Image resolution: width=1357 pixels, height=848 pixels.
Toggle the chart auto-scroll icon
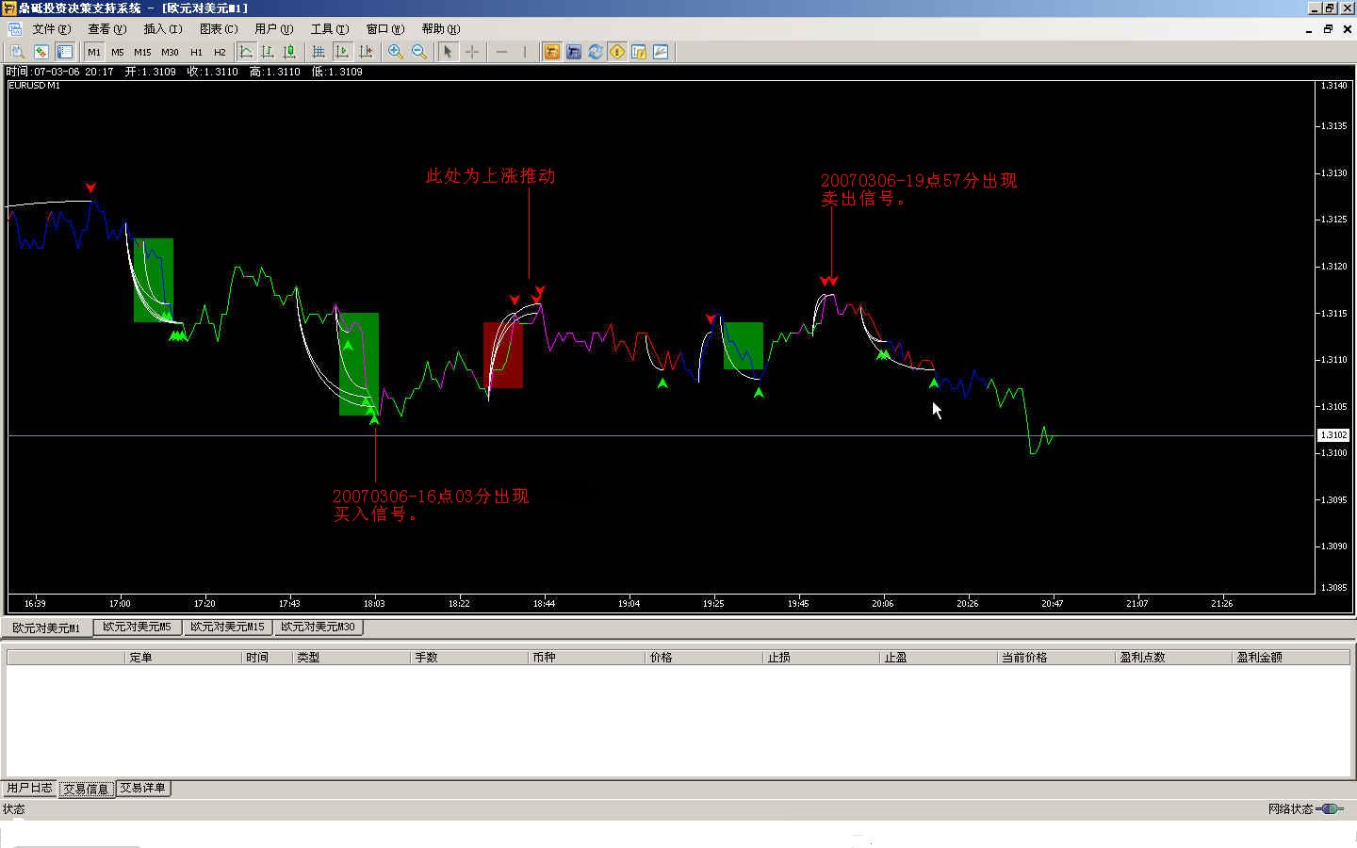(x=341, y=52)
